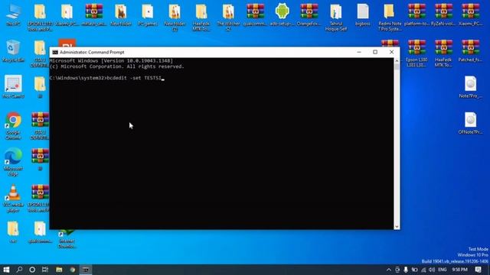490x275 pixels.
Task: Show hidden system tray icons
Action: pyautogui.click(x=388, y=270)
